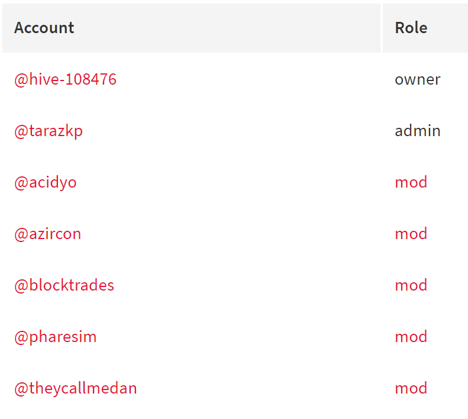Select the admin role text
This screenshot has width=468, height=419.
click(x=418, y=131)
